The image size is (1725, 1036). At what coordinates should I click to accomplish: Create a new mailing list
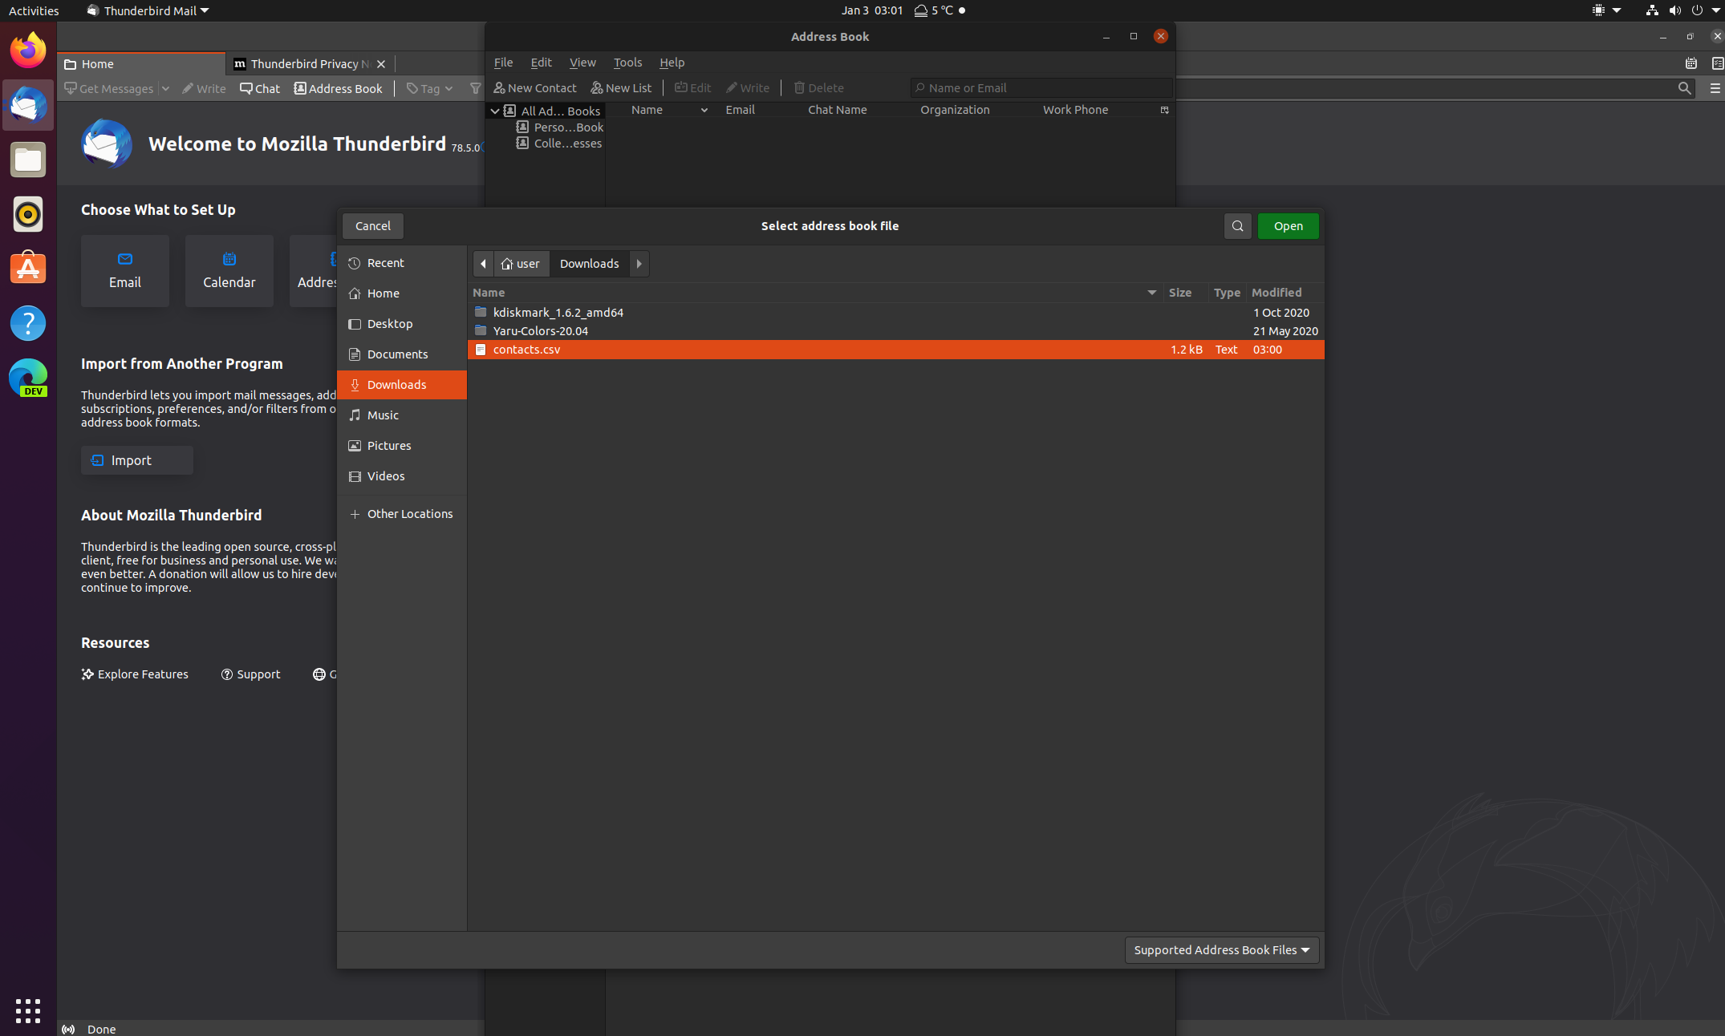(x=622, y=88)
